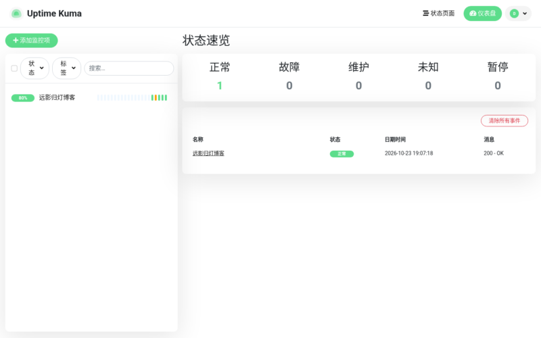Open the Uptime Kuma home title
Screen dimensions: 541x338
click(54, 14)
